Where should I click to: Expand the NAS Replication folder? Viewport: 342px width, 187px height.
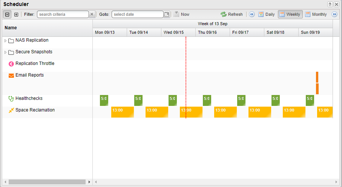pyautogui.click(x=5, y=41)
